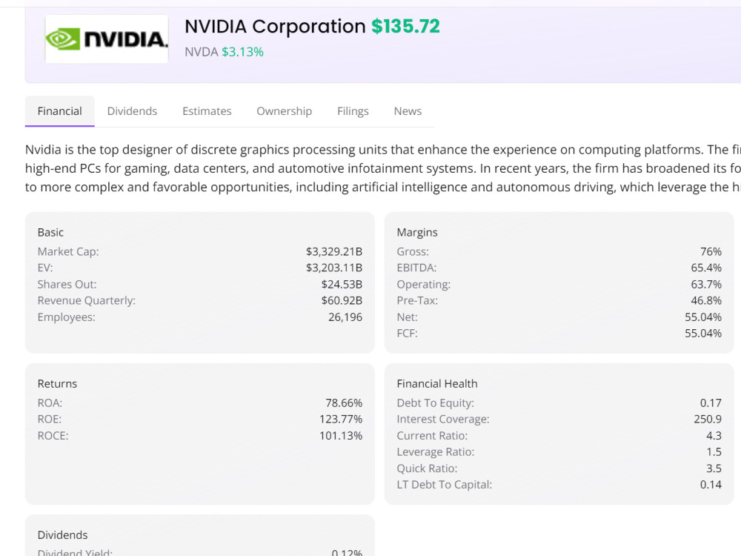
Task: Go to the Filings tab
Action: click(x=353, y=111)
